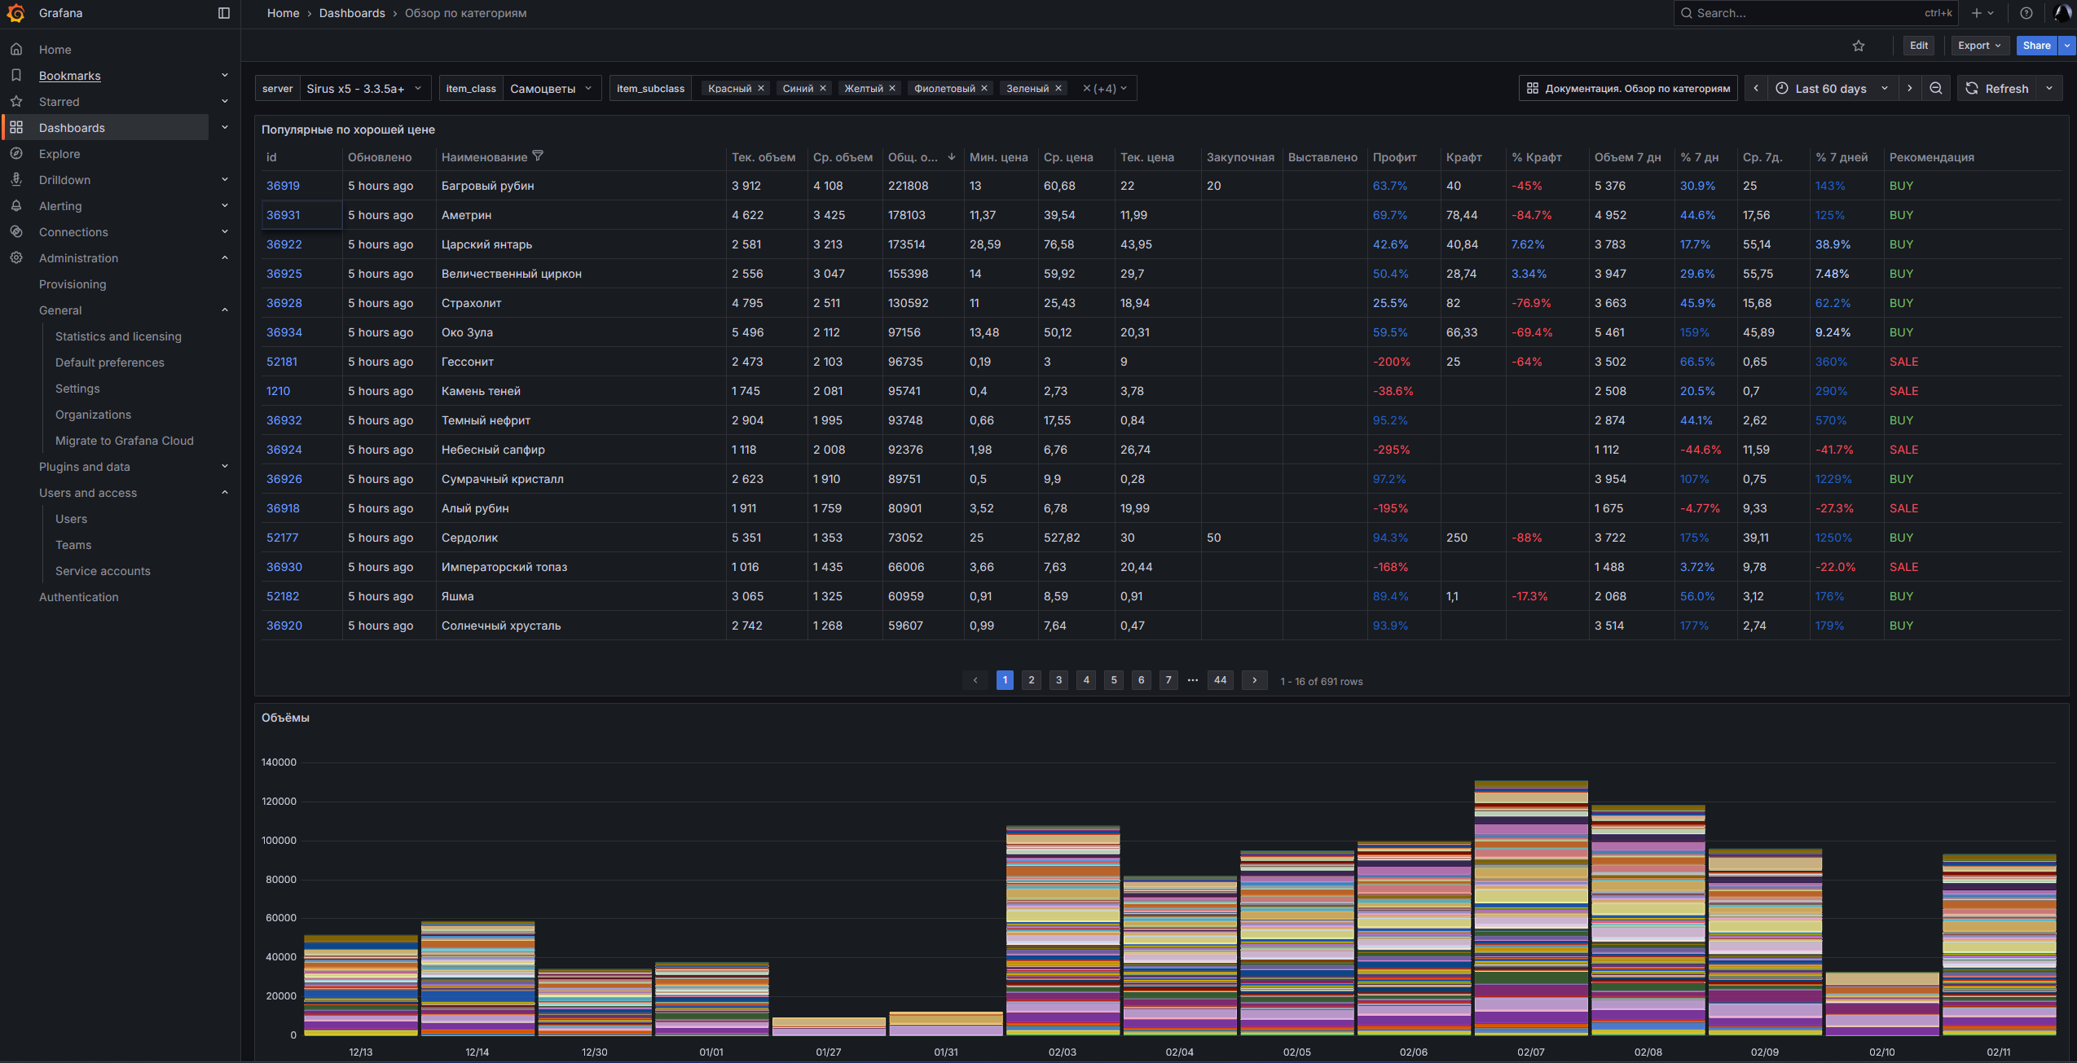Open Service accounts menu item
This screenshot has height=1063, width=2077.
[103, 571]
